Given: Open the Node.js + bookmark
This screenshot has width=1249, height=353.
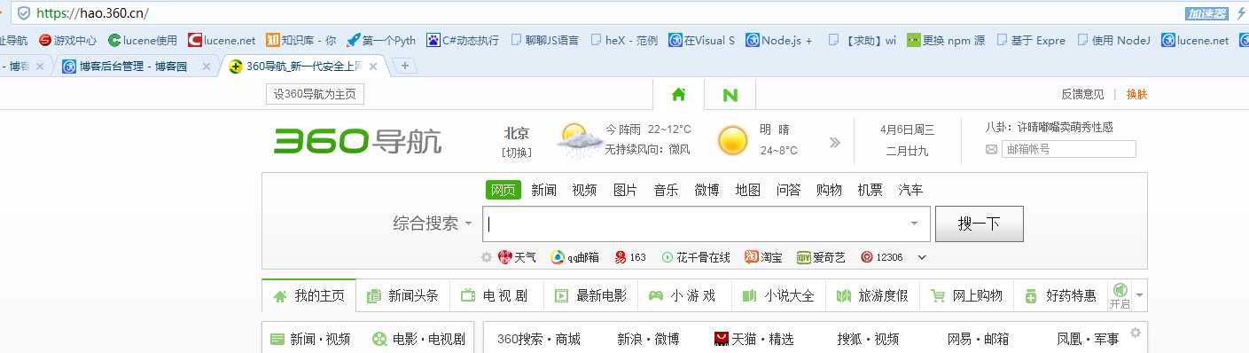Looking at the screenshot, I should (779, 40).
